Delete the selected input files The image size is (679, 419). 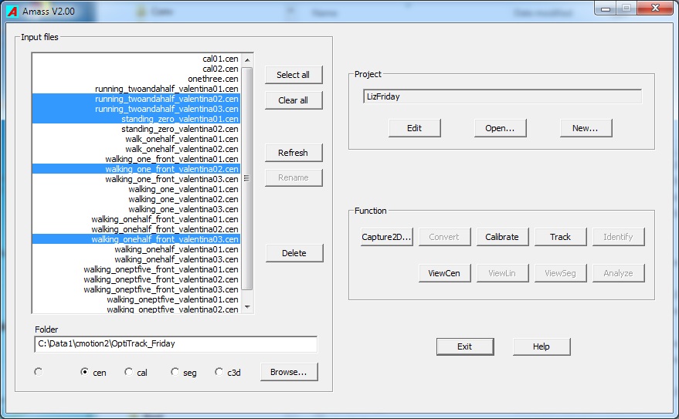click(x=294, y=253)
